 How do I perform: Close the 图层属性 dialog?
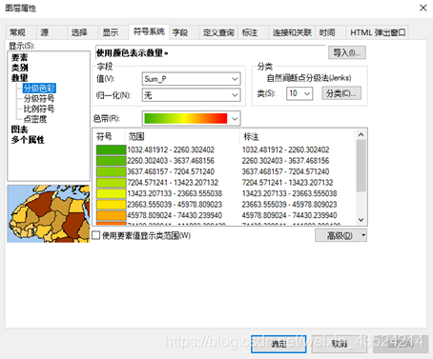[423, 8]
